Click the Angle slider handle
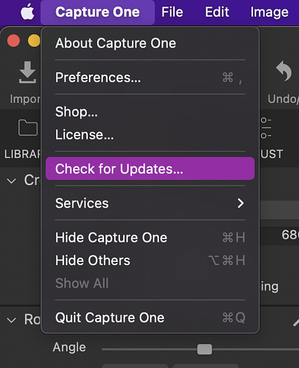The image size is (299, 368). coord(205,349)
